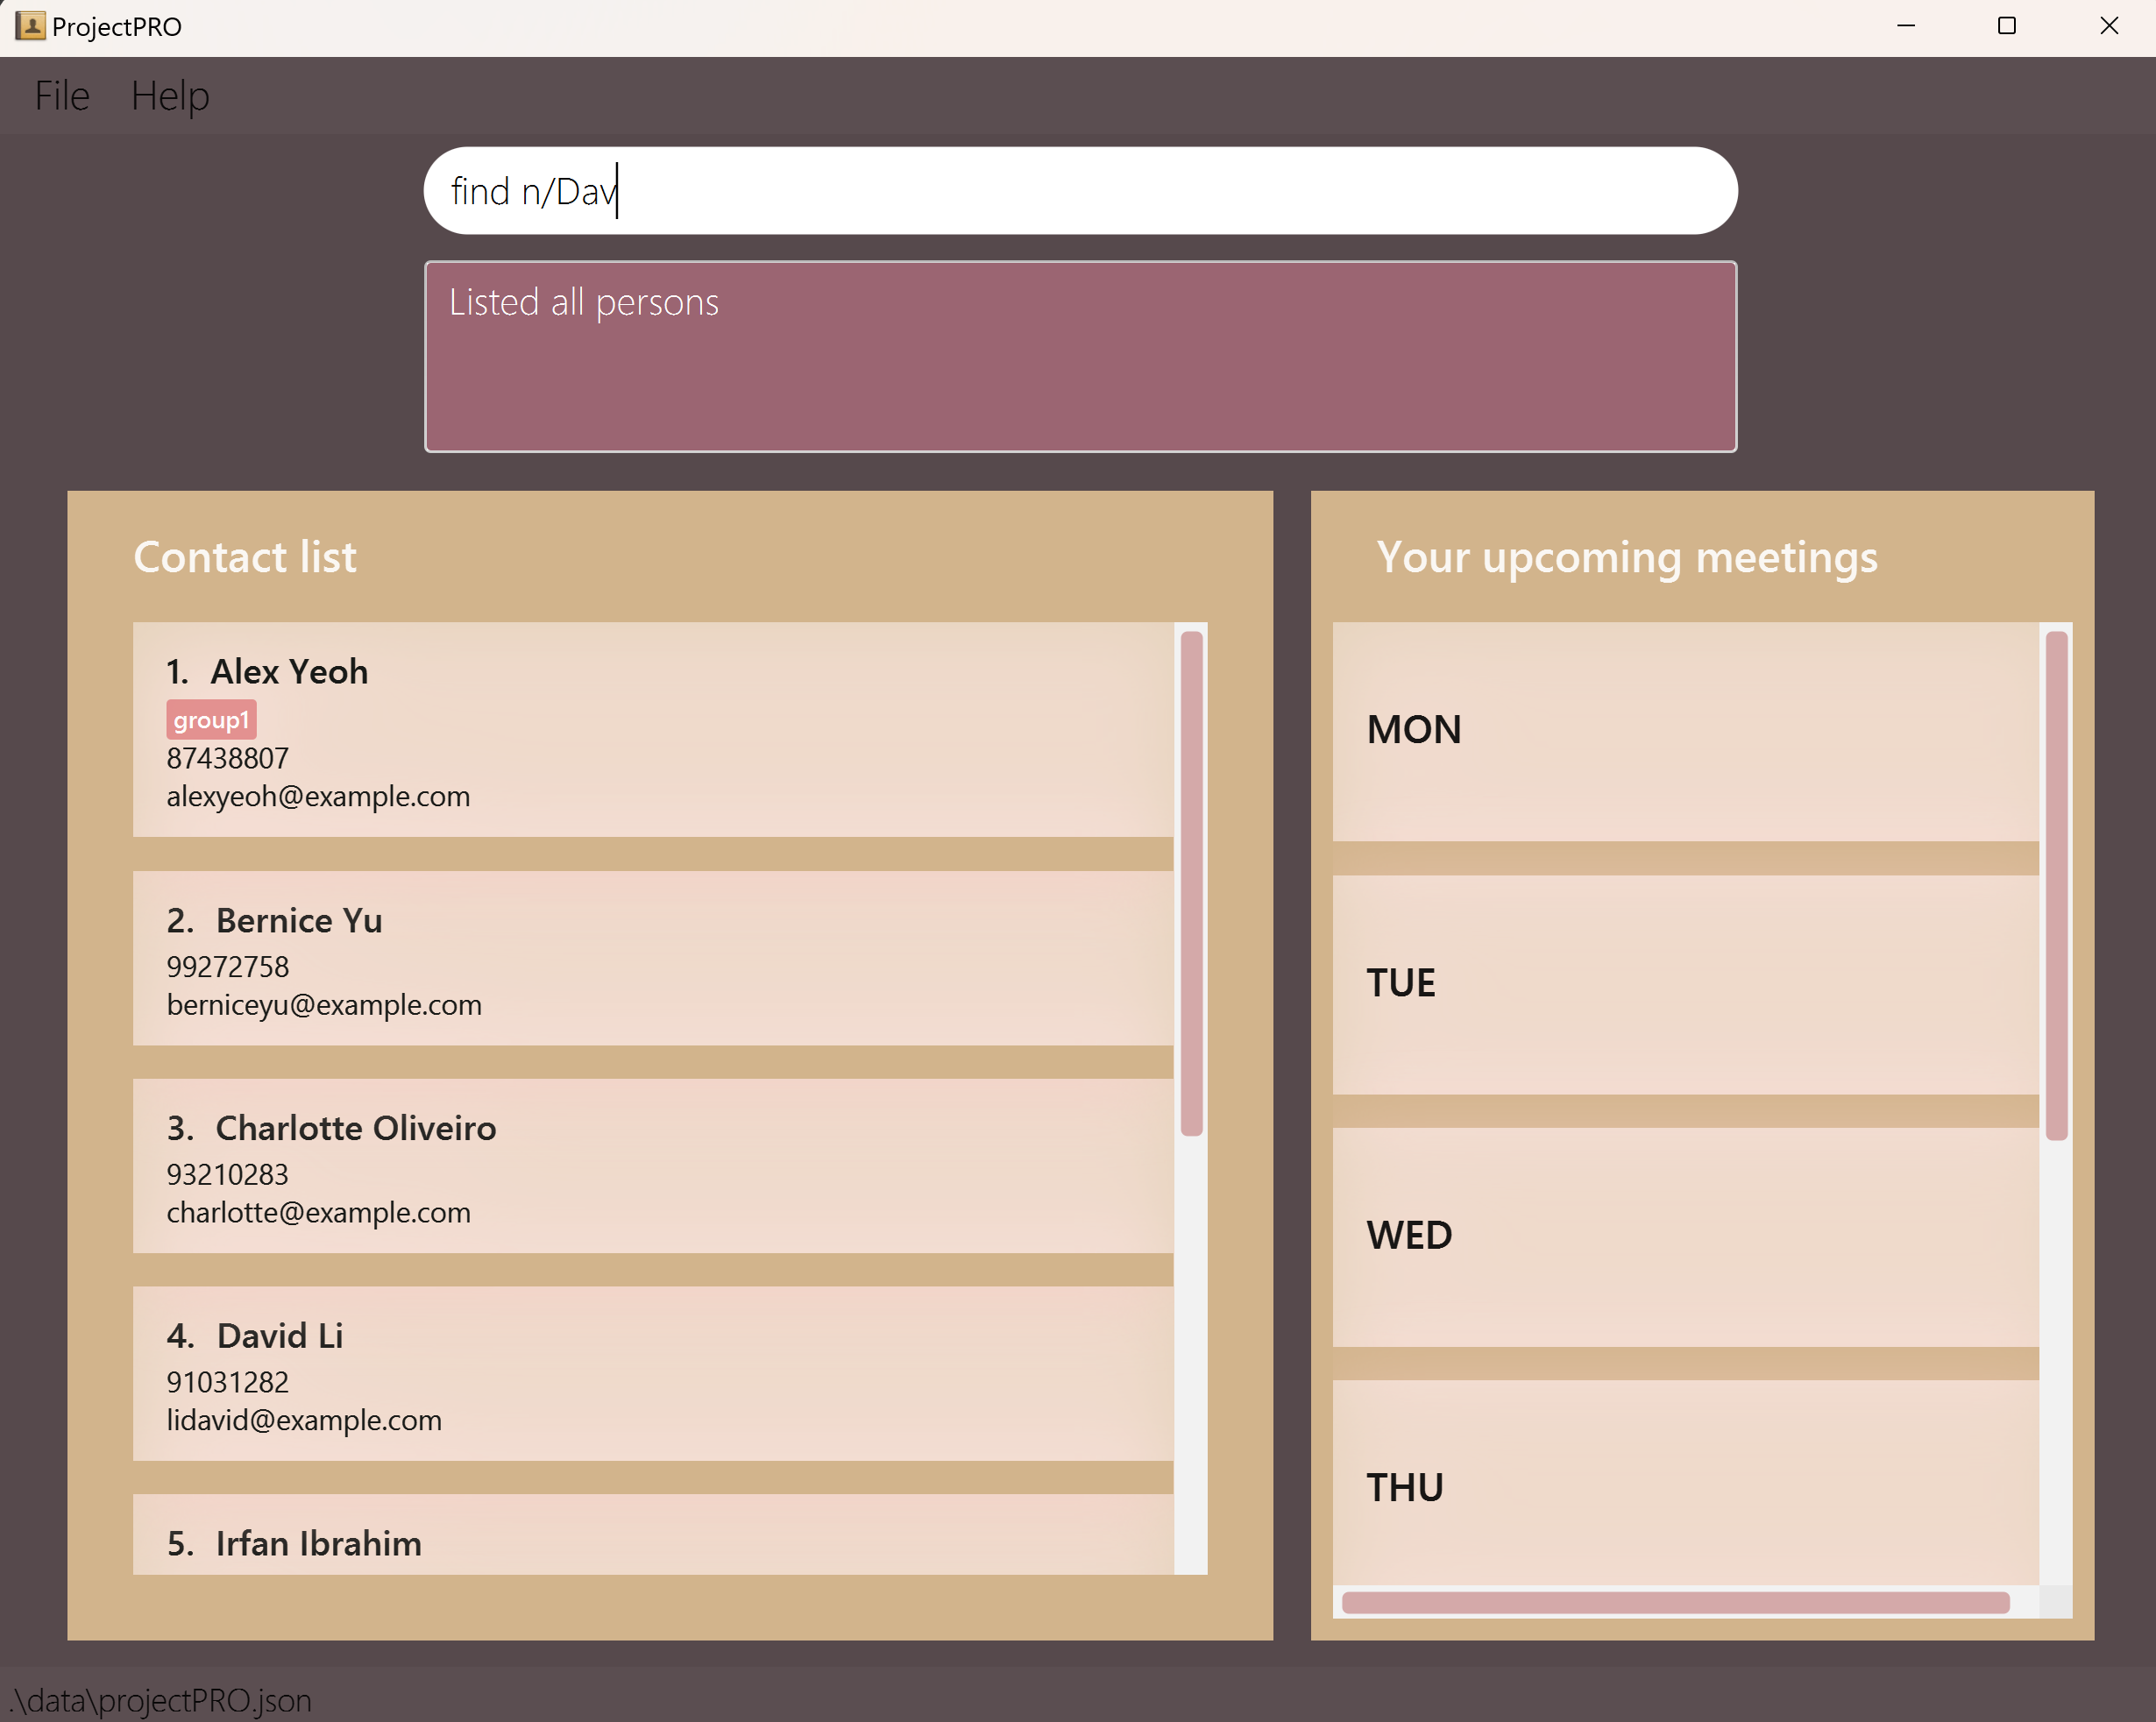Screen dimensions: 2156x1722
Task: Click the WED meeting day card
Action: coord(1685,1237)
